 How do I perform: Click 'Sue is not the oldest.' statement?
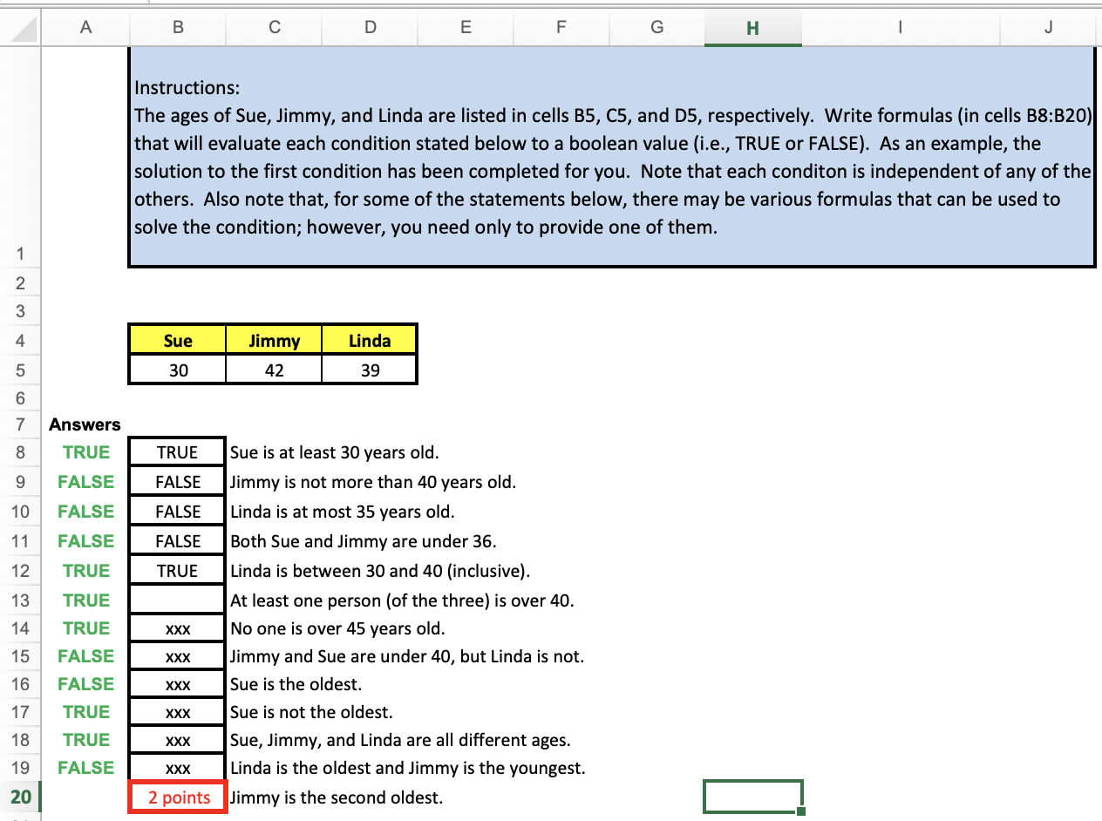[x=311, y=712]
